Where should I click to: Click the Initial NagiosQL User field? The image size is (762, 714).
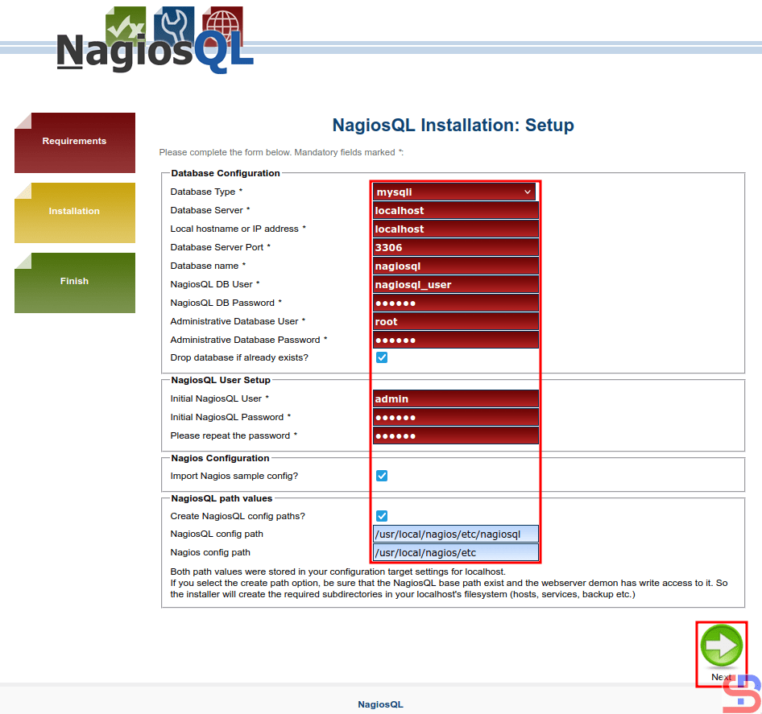(x=455, y=399)
